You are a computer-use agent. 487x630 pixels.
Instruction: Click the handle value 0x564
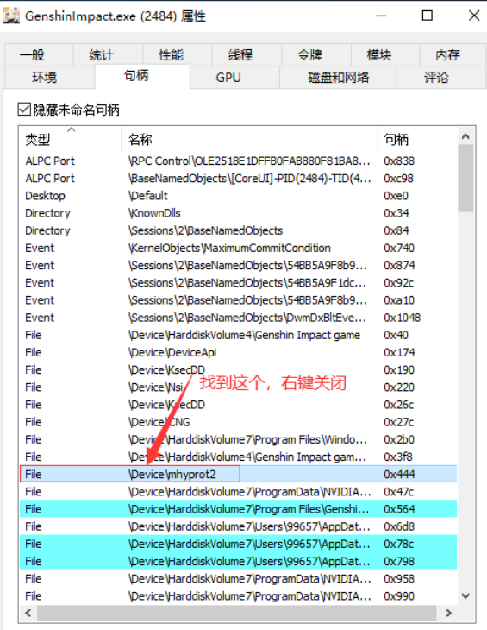(399, 509)
